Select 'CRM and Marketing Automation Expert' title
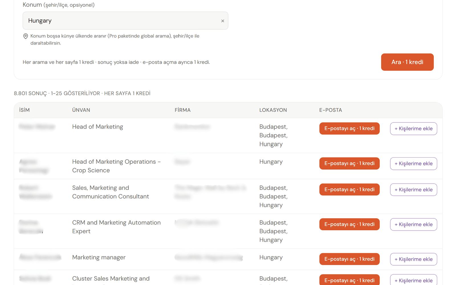Viewport: 456px width, 285px height. pyautogui.click(x=116, y=227)
